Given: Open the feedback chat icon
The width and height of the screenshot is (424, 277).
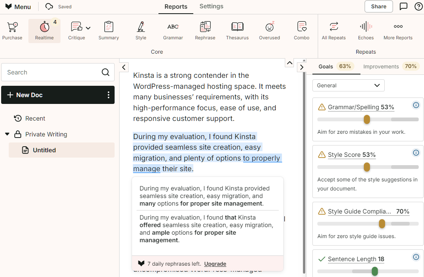Looking at the screenshot, I should 404,6.
